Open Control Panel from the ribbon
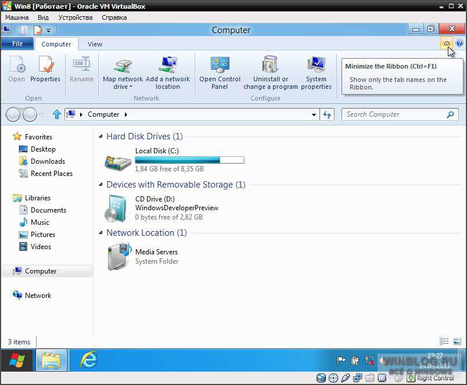The image size is (467, 385). coord(220,73)
